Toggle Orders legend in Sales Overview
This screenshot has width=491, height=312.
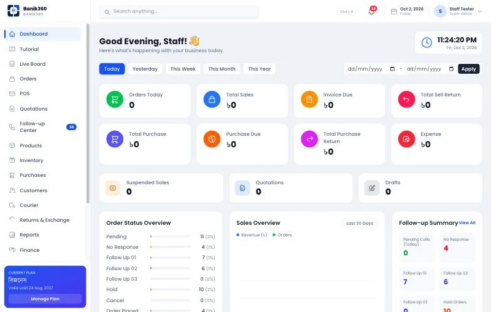click(x=282, y=235)
